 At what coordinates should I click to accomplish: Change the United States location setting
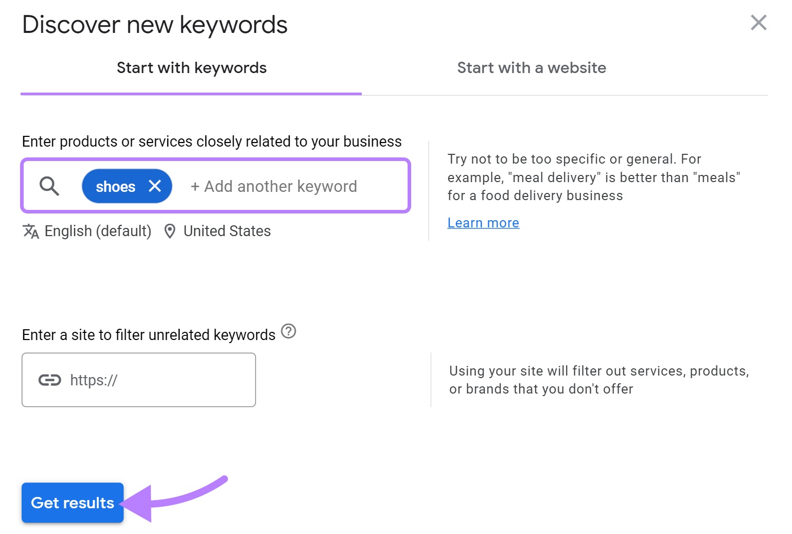(226, 232)
